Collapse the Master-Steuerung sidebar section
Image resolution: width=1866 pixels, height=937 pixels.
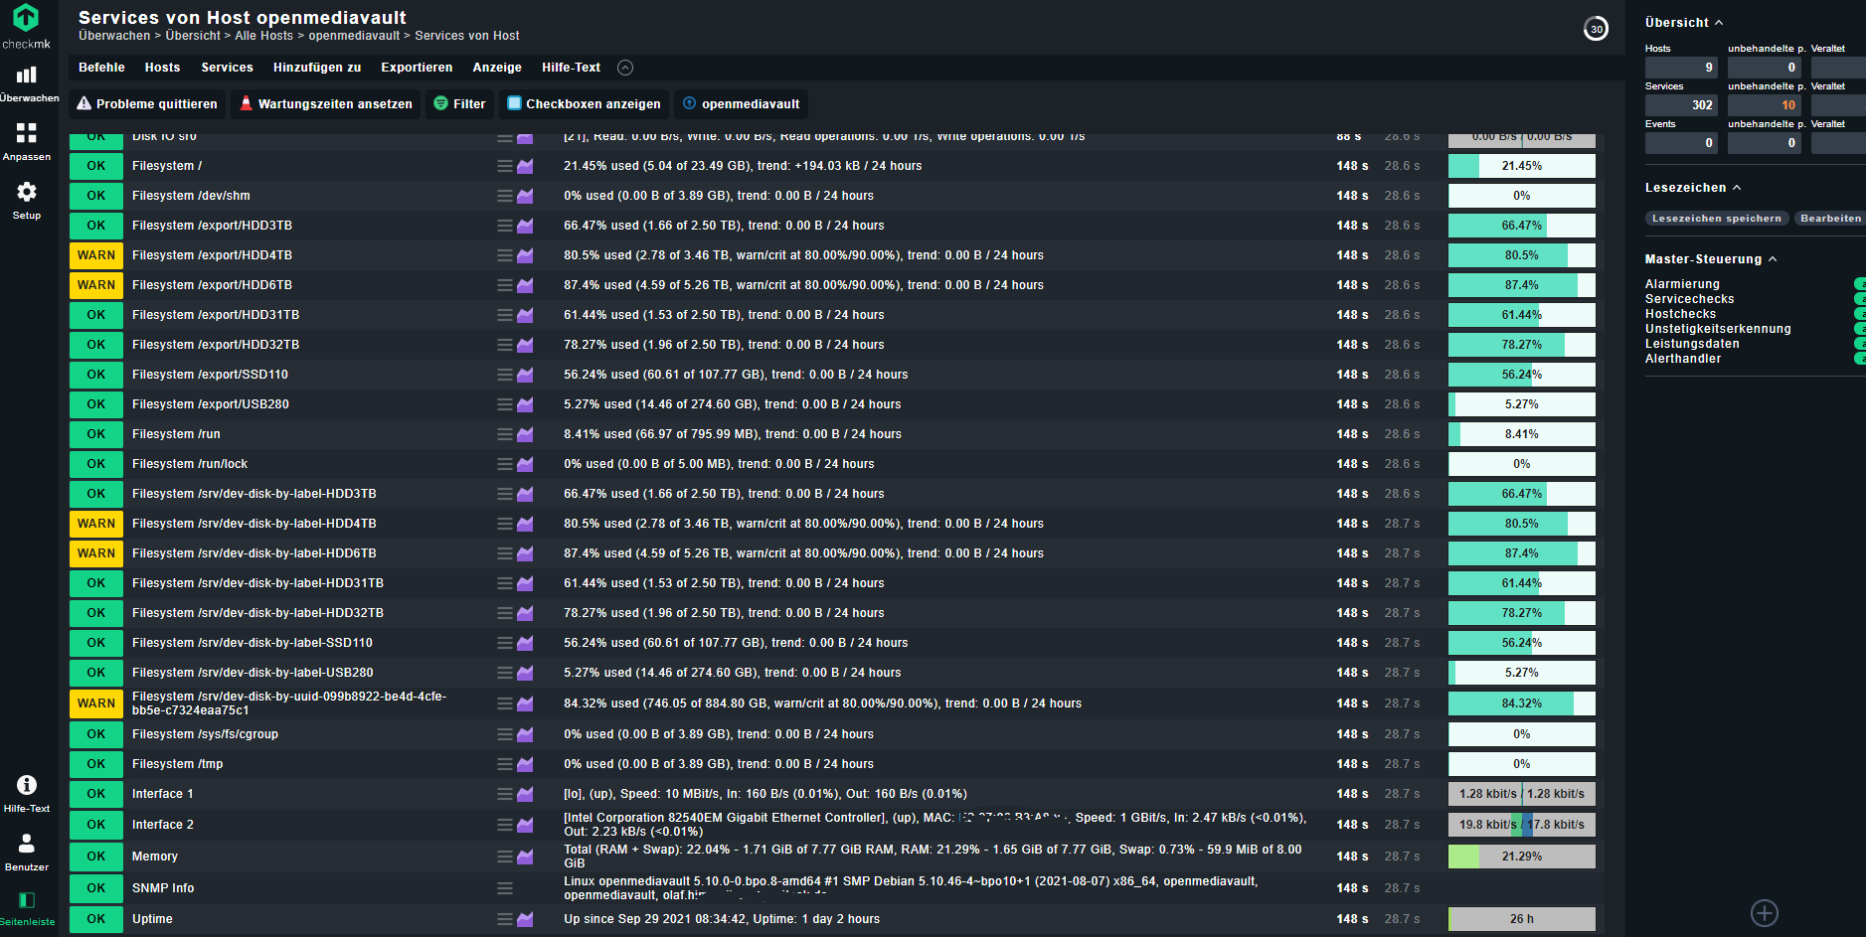pos(1773,258)
